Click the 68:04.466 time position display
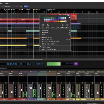The height and width of the screenshot is (104, 104). 12,64
